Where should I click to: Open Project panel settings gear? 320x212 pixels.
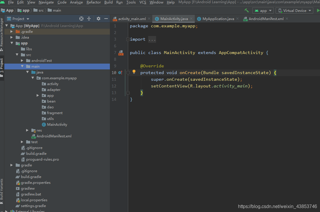pos(98,19)
